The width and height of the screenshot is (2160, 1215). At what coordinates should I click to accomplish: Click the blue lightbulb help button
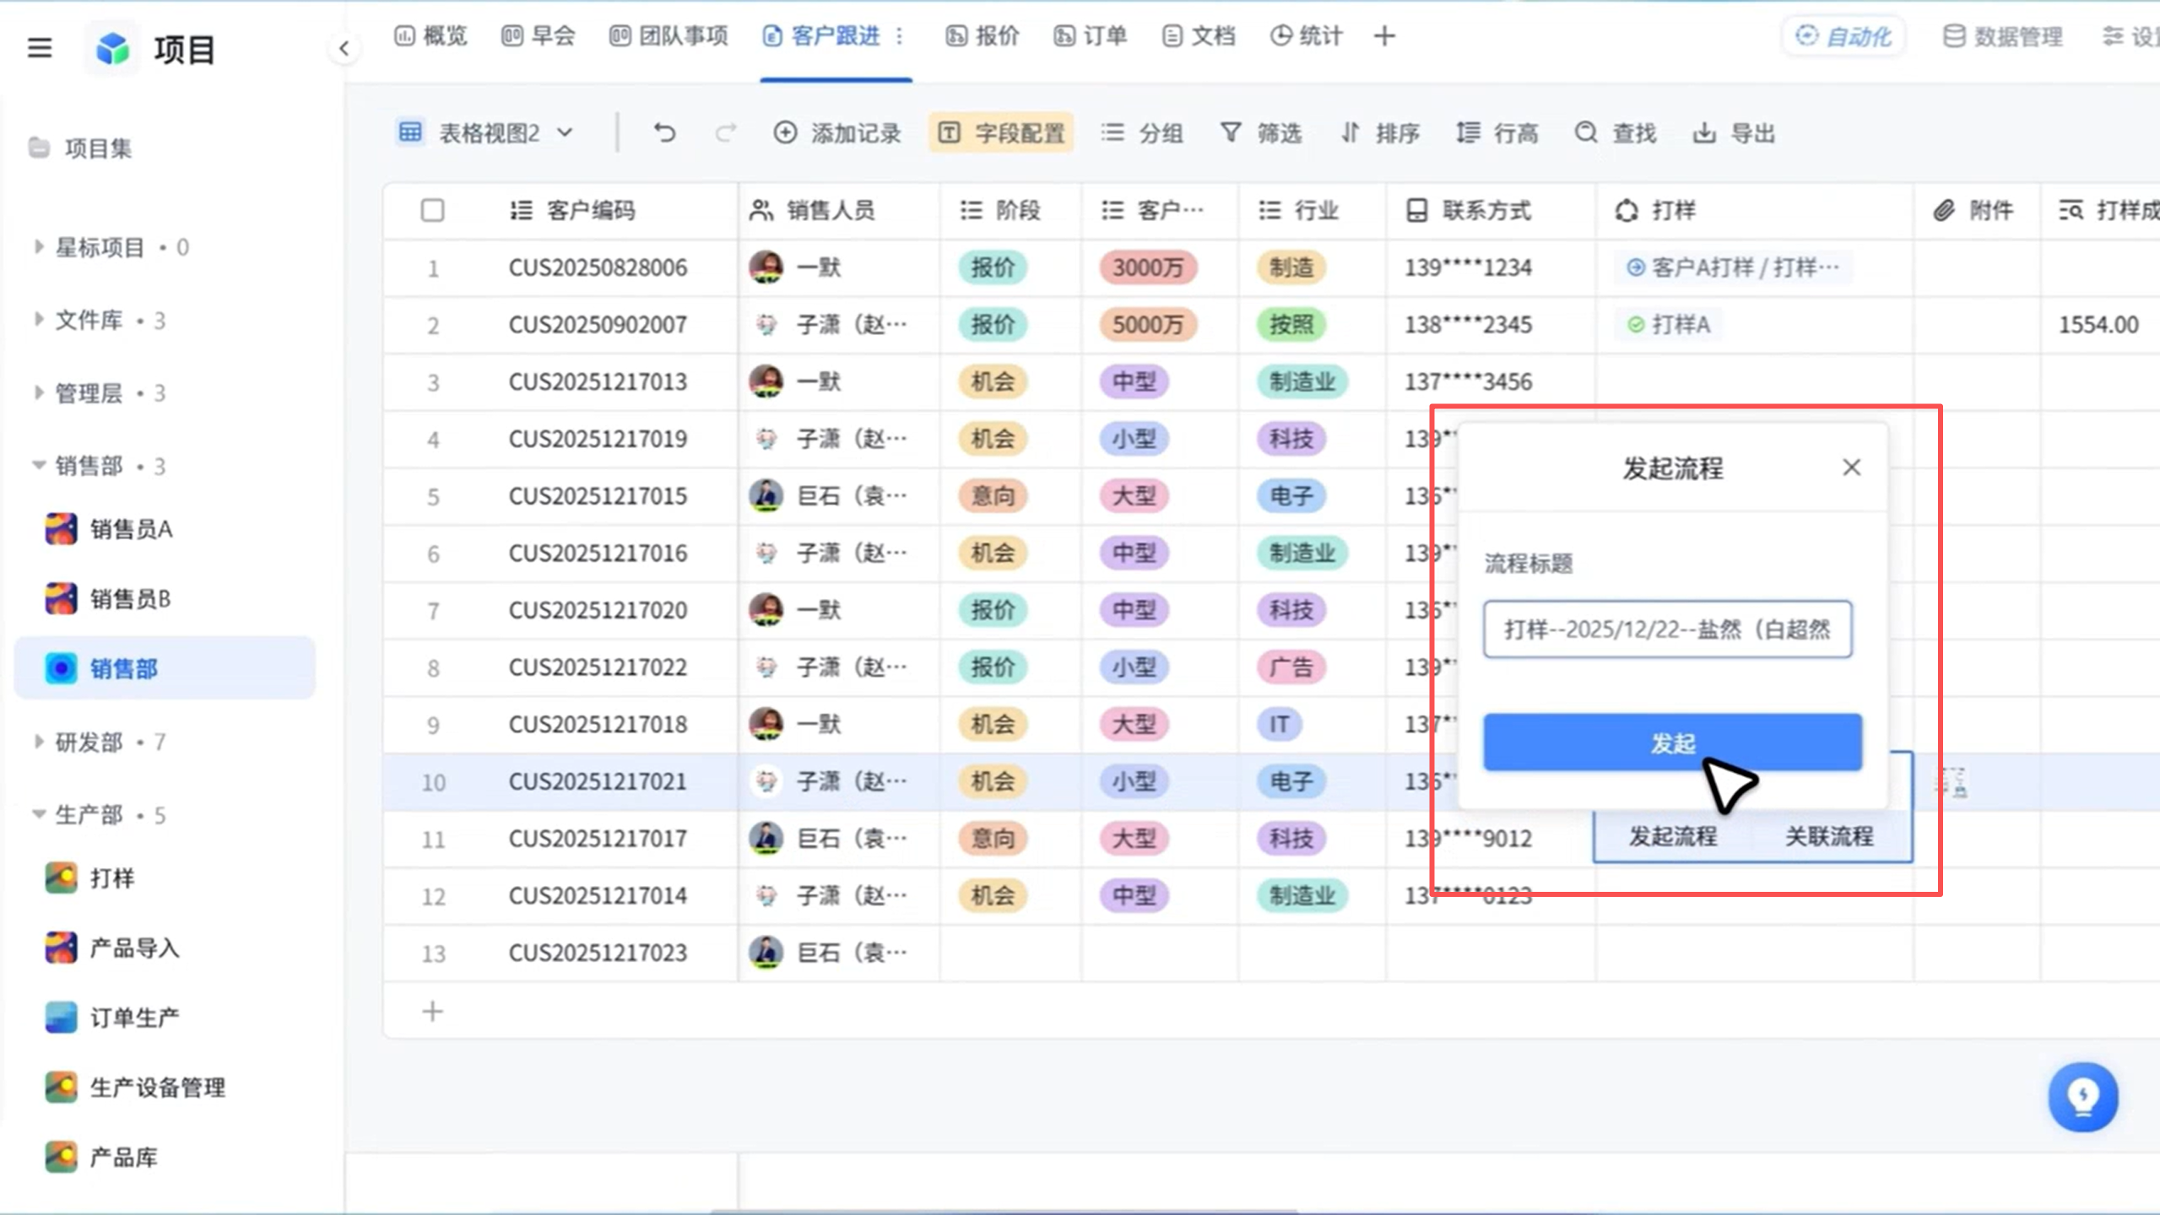click(2082, 1096)
